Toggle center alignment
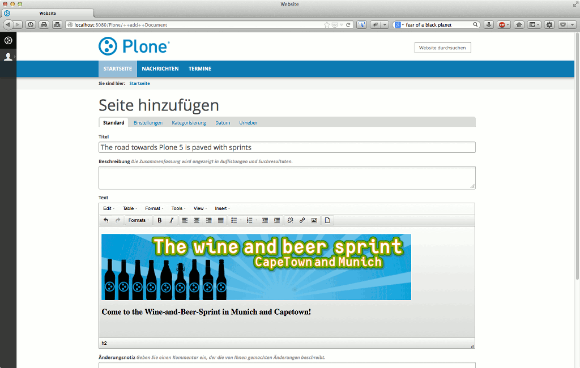Viewport: 580px width, 368px height. point(197,220)
